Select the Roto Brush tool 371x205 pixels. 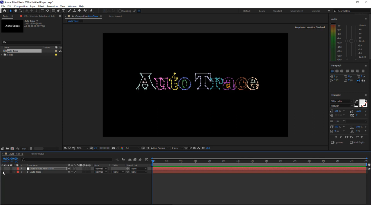point(86,11)
